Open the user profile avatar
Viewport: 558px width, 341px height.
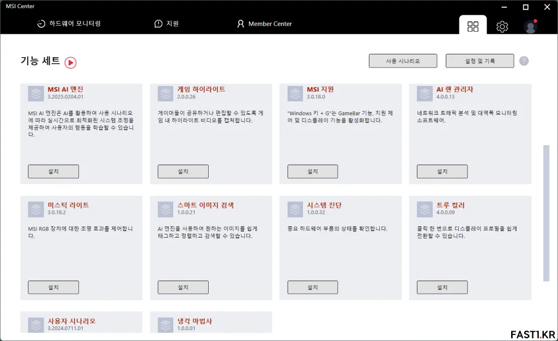click(530, 27)
